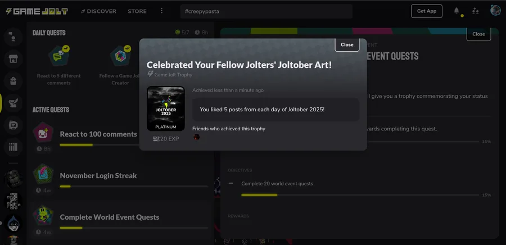The image size is (506, 245).
Task: Open the library sidebar icon
Action: pyautogui.click(x=13, y=147)
